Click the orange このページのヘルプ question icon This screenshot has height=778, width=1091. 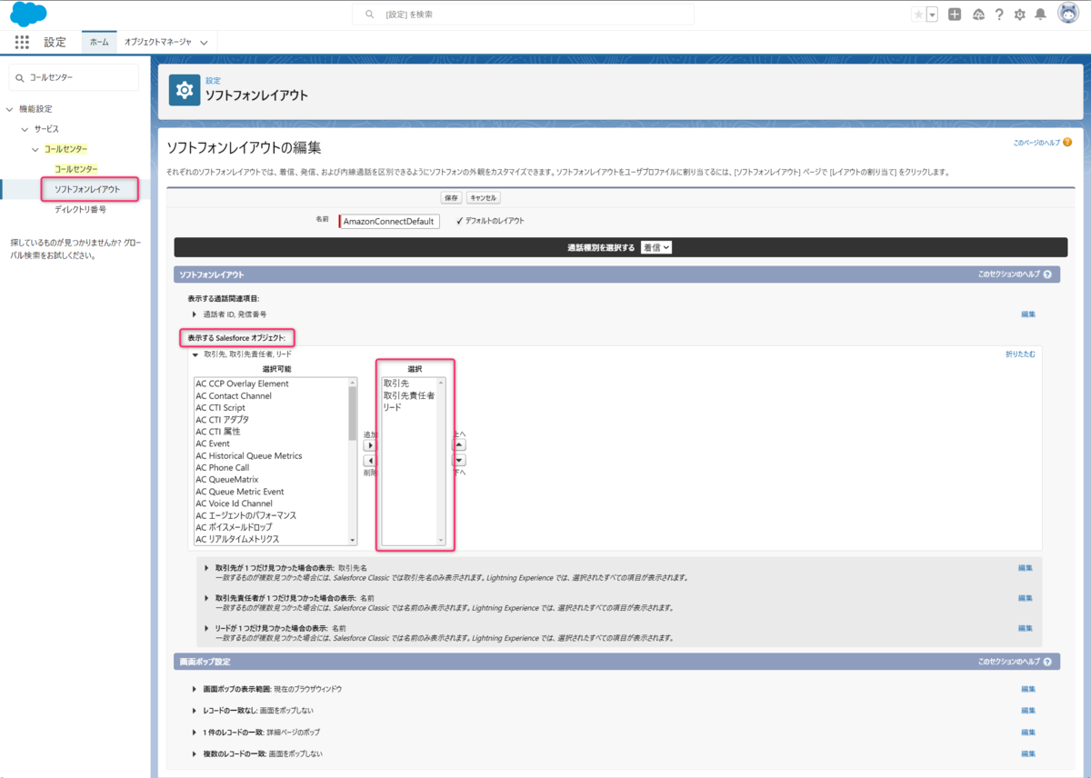pos(1067,143)
